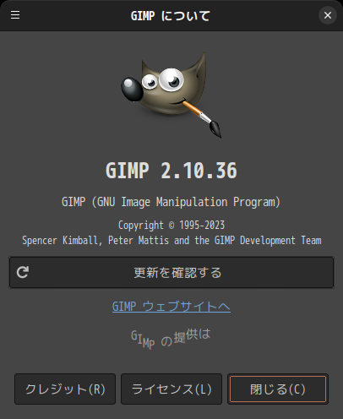343x419 pixels.
Task: Click the Wilber mascot logo
Action: click(x=171, y=95)
